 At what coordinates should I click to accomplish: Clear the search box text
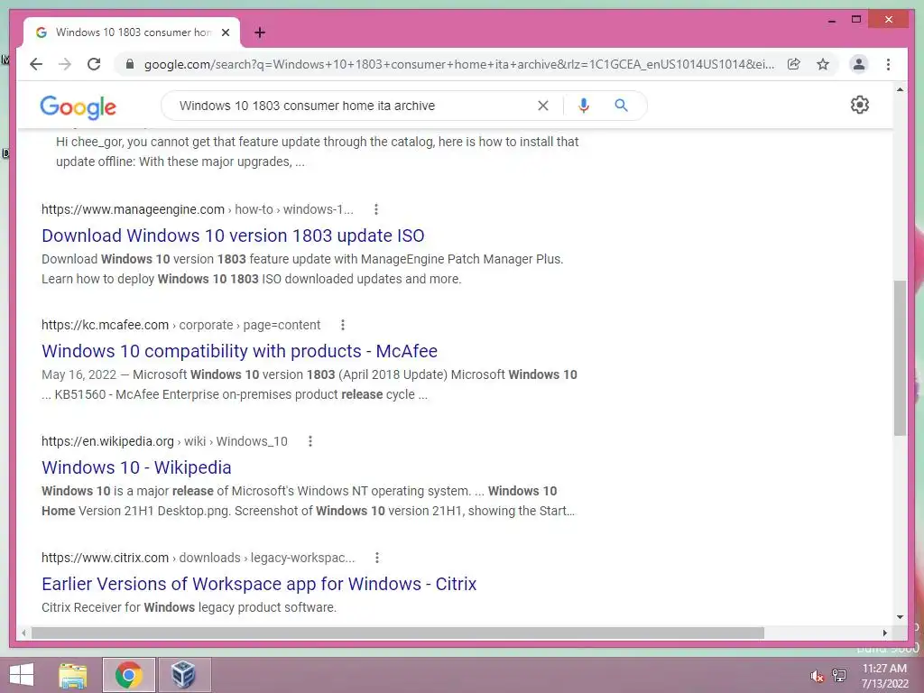(542, 106)
